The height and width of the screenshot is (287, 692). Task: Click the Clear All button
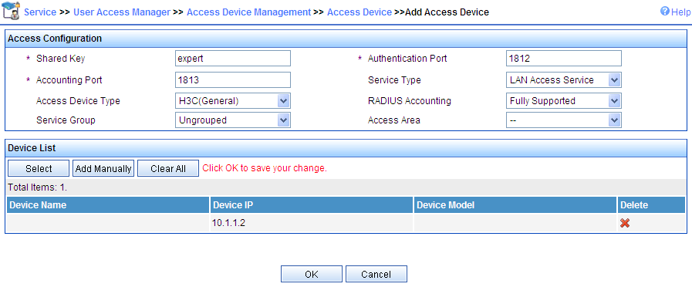click(x=168, y=168)
